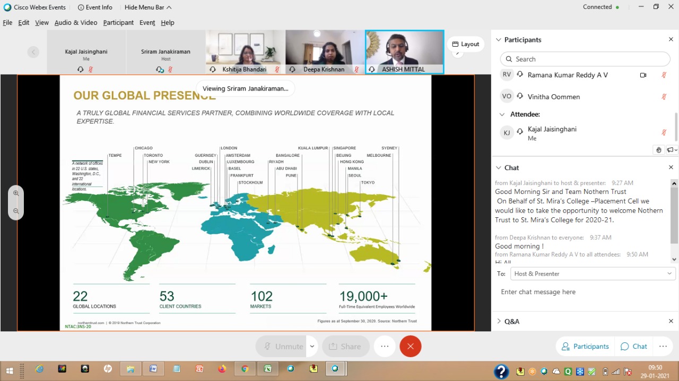Click the Layout button

click(x=465, y=44)
